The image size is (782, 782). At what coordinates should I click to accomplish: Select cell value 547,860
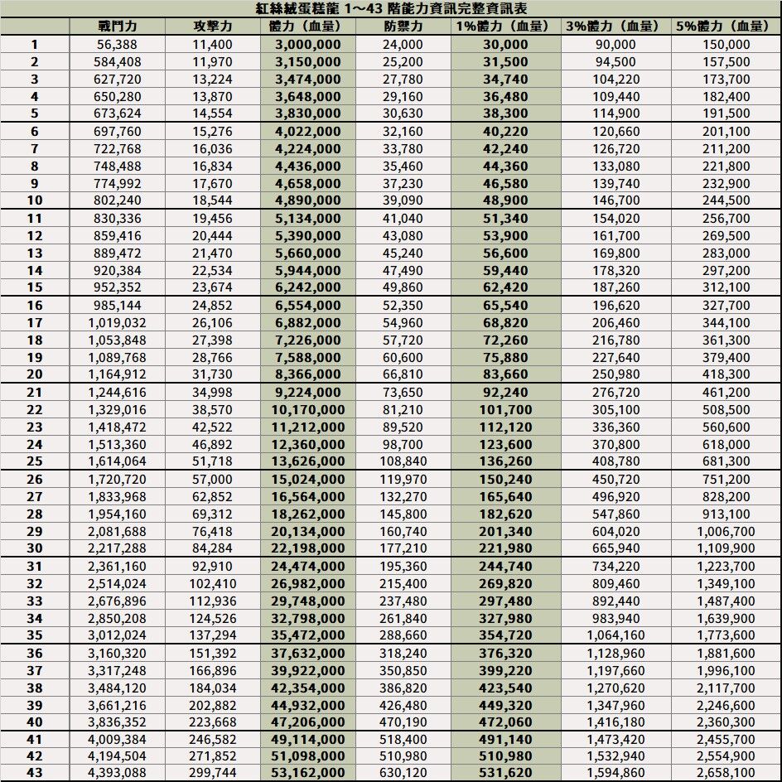616,514
